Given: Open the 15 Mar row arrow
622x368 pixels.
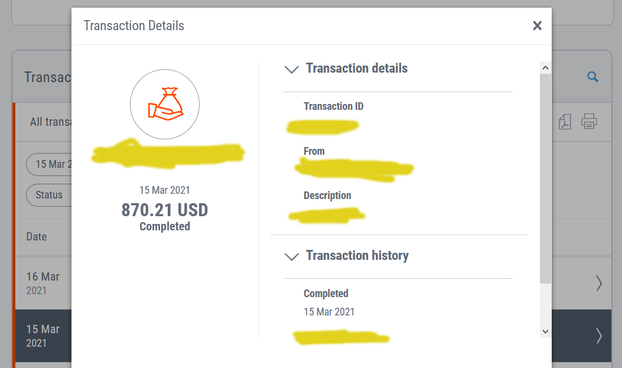Looking at the screenshot, I should [599, 336].
